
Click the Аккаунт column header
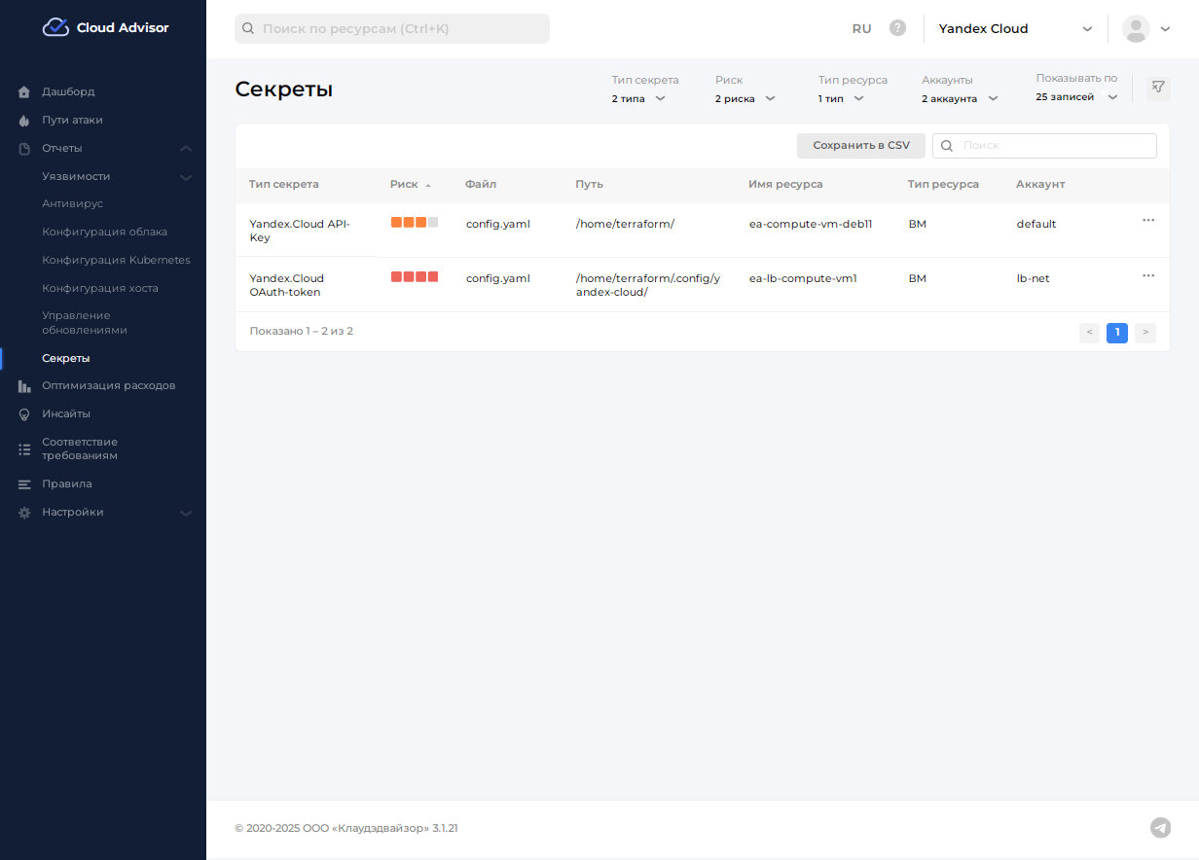pyautogui.click(x=1040, y=185)
